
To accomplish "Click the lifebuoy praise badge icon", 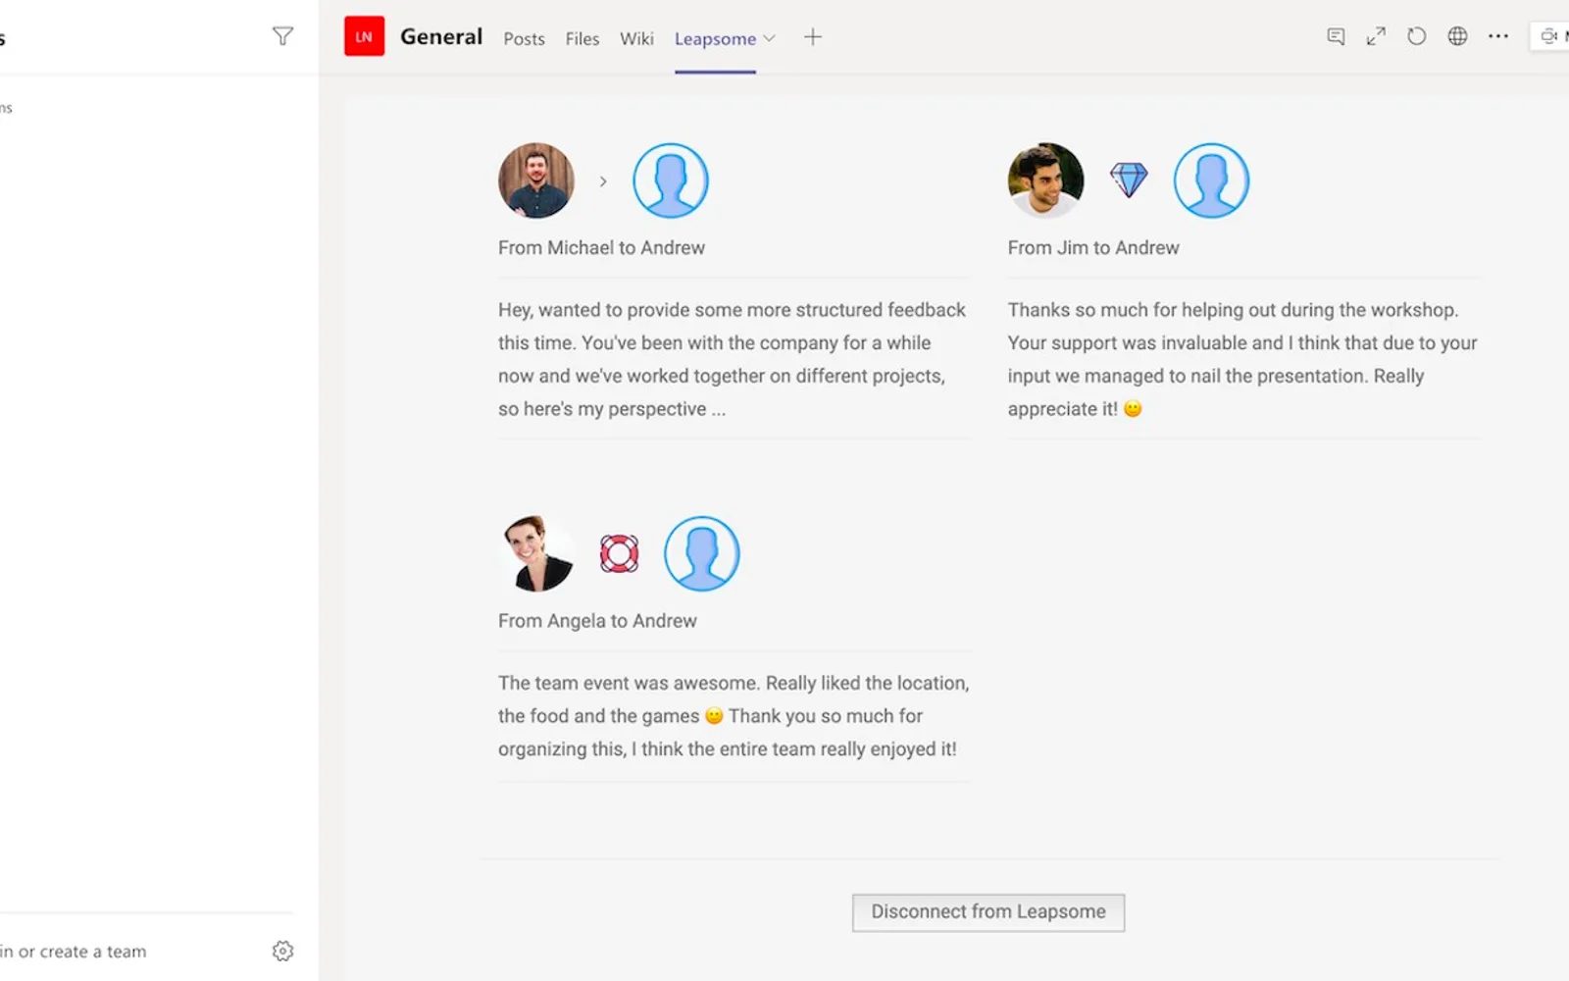I will coord(619,553).
